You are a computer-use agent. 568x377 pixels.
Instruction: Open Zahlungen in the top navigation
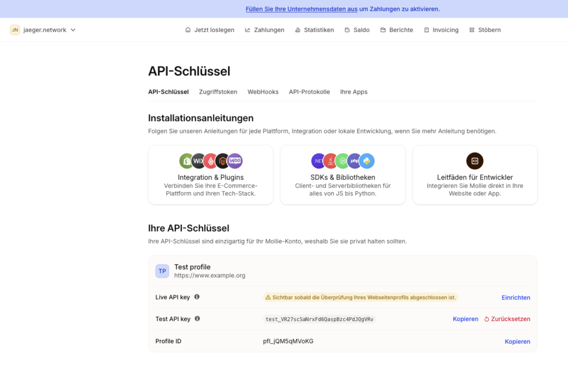pos(265,30)
